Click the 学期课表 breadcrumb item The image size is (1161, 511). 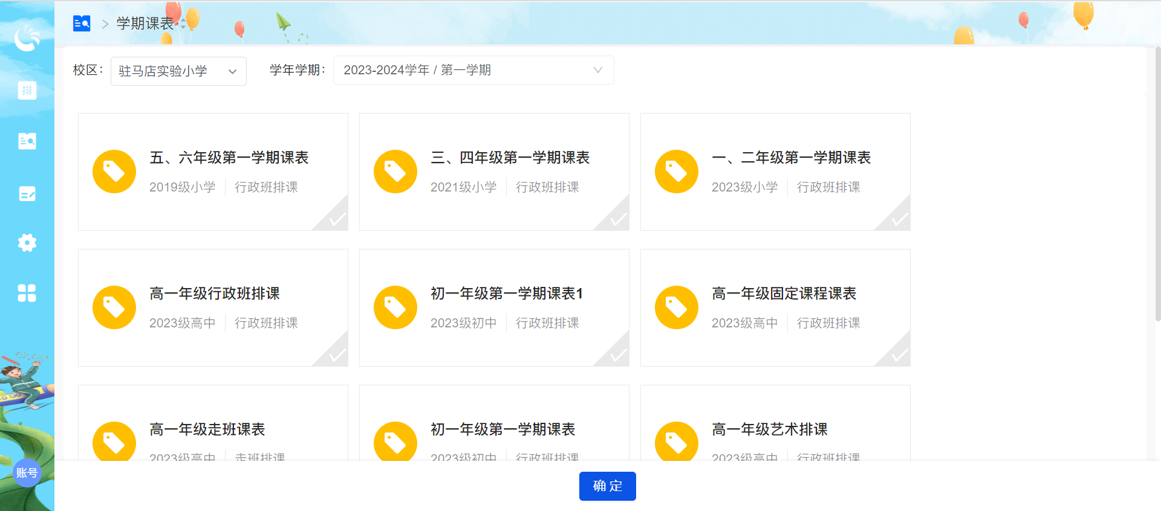click(145, 24)
